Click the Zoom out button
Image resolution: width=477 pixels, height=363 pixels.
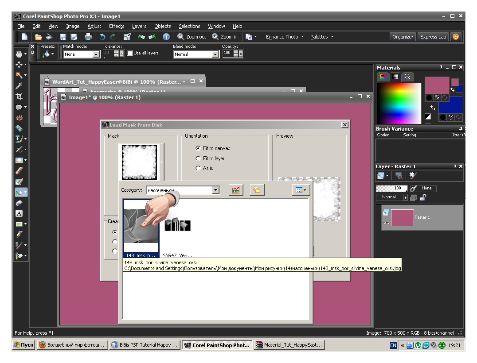click(x=192, y=37)
